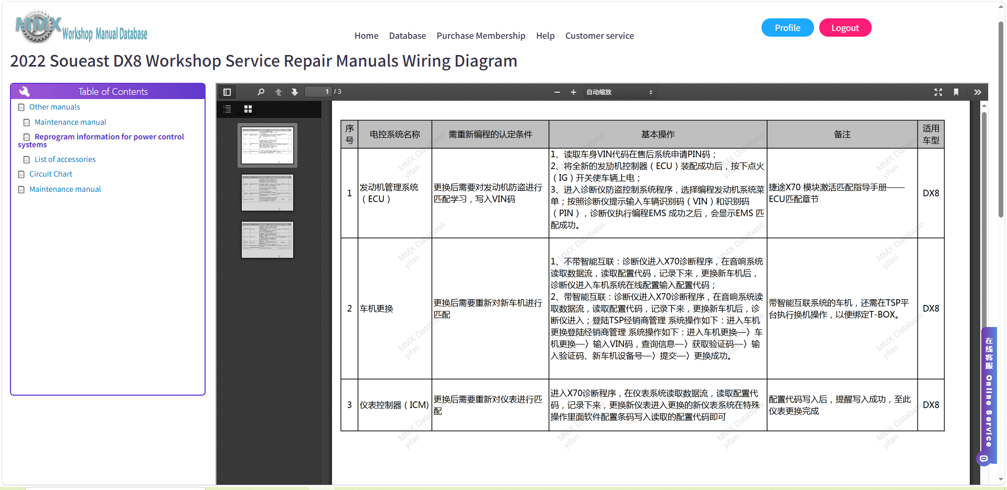Image resolution: width=1007 pixels, height=490 pixels.
Task: Open the Help menu item
Action: 545,36
